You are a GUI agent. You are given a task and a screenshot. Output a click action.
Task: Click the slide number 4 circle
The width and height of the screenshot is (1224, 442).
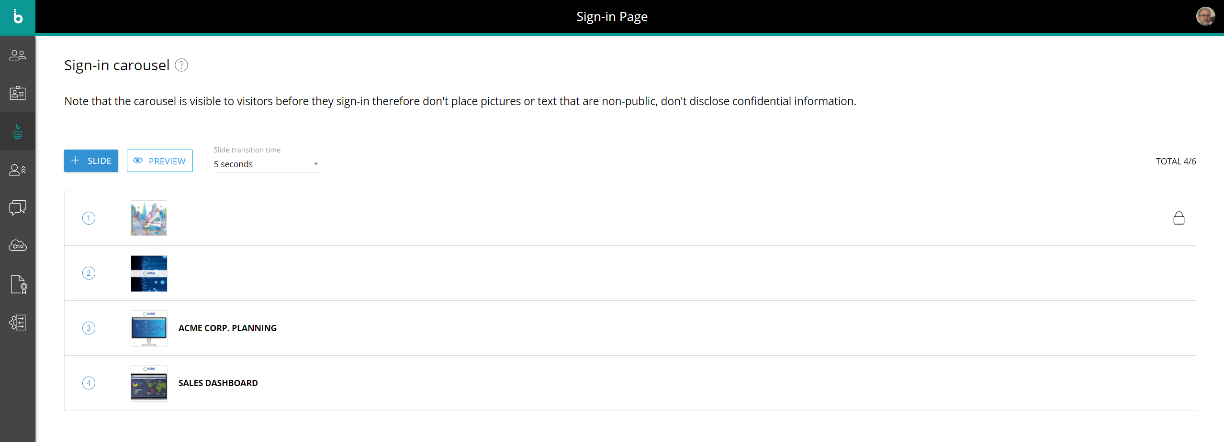89,383
